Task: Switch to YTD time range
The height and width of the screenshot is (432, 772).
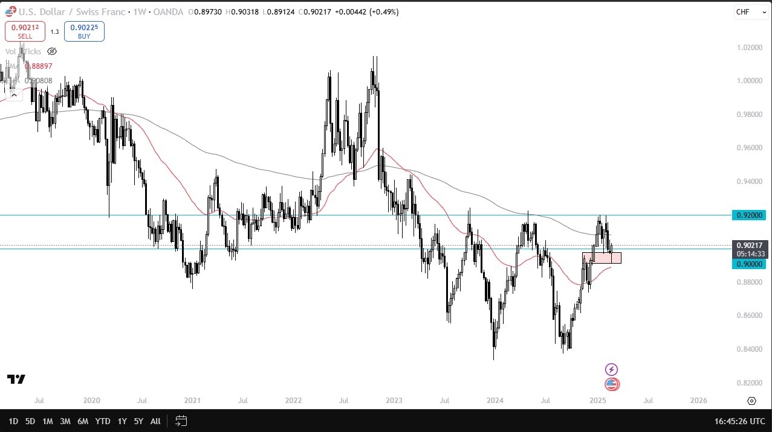Action: click(x=103, y=421)
